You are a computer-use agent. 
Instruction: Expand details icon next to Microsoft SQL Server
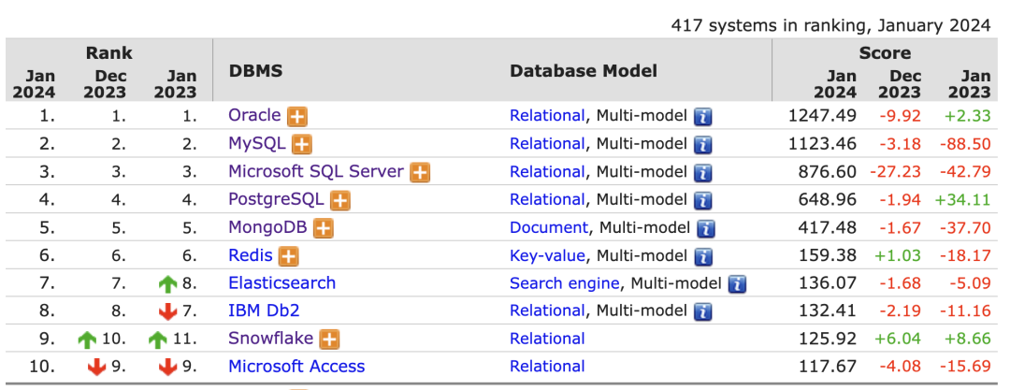pyautogui.click(x=420, y=173)
